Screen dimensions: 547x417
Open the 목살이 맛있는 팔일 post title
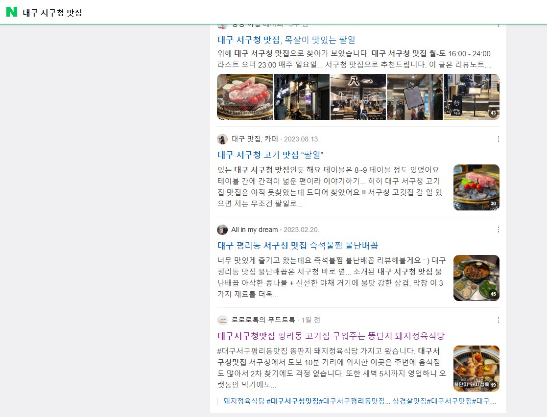pyautogui.click(x=286, y=40)
